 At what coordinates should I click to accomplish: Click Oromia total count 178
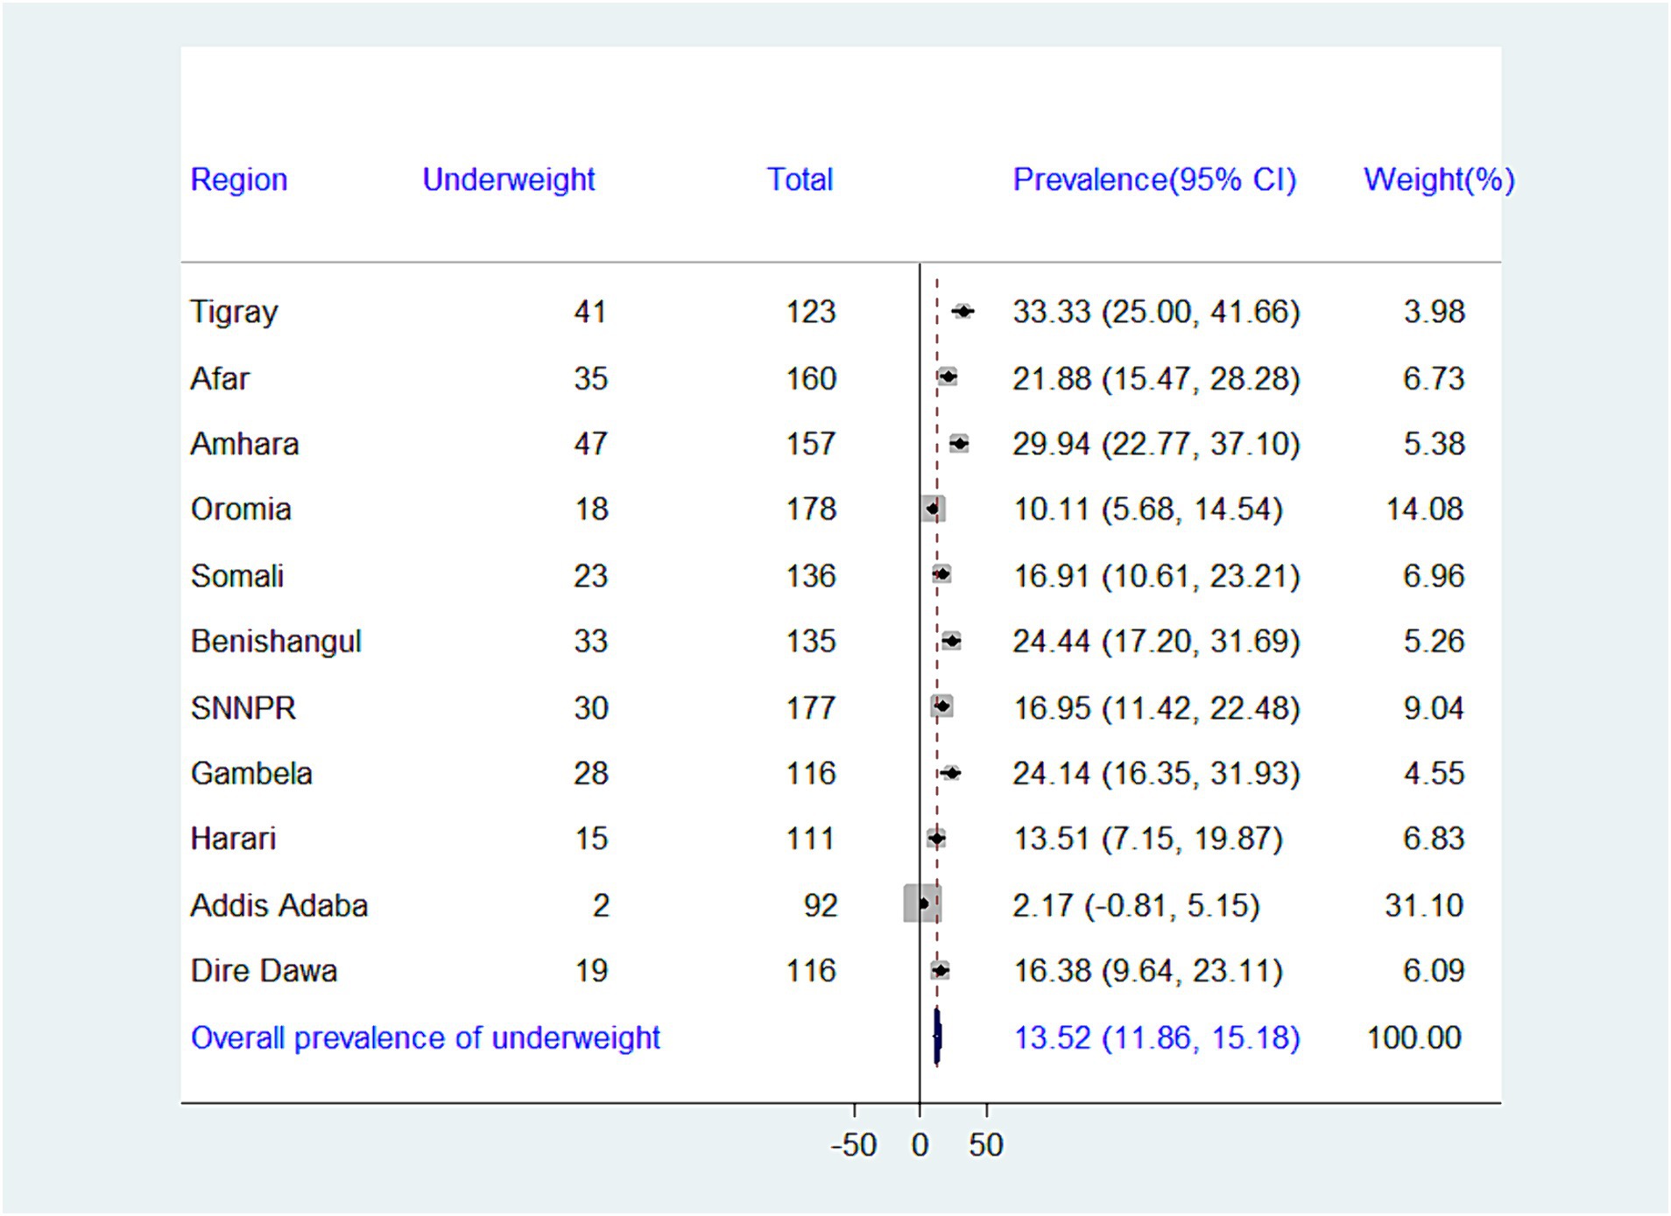coord(811,510)
